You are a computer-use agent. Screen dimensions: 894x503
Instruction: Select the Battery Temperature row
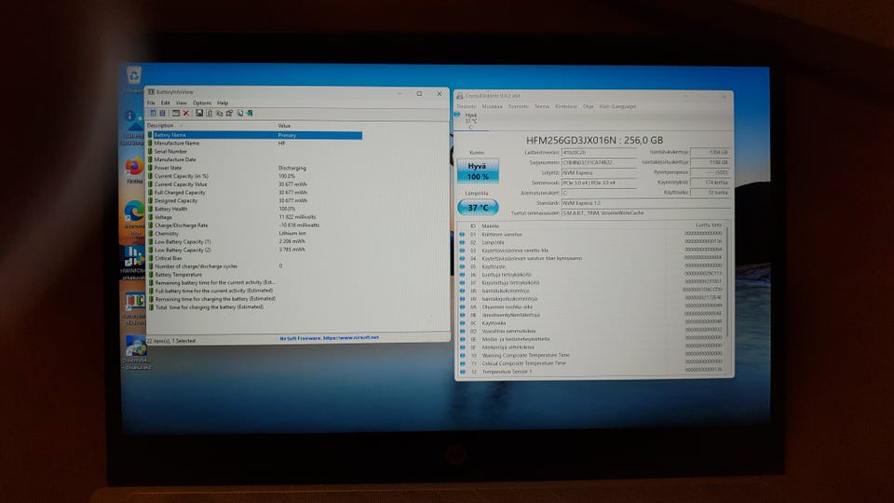255,274
